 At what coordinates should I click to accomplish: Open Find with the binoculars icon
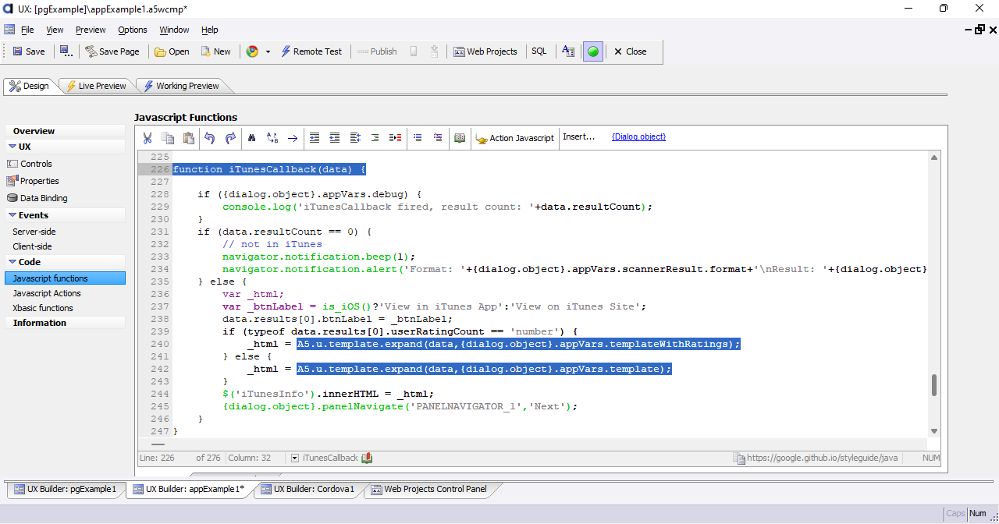point(251,137)
